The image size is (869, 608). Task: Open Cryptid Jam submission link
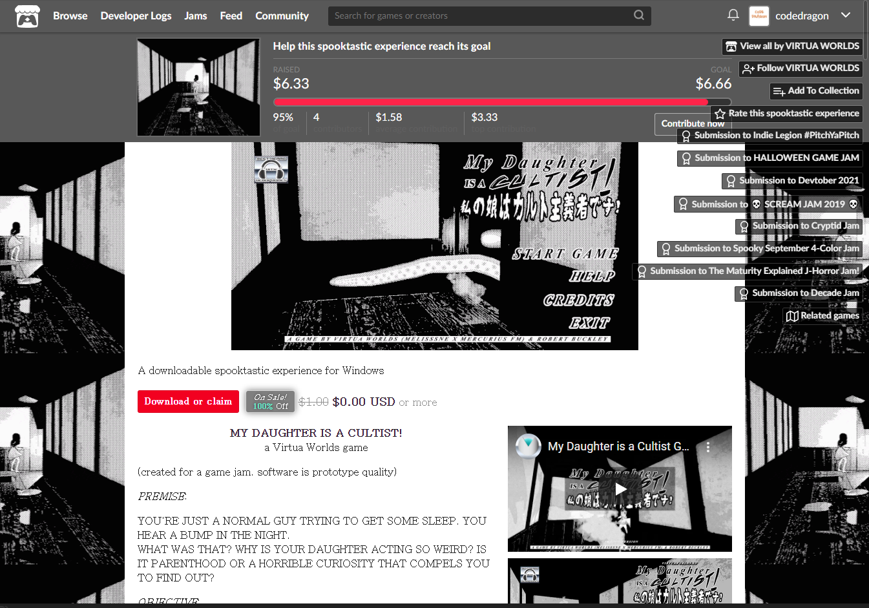pyautogui.click(x=799, y=226)
